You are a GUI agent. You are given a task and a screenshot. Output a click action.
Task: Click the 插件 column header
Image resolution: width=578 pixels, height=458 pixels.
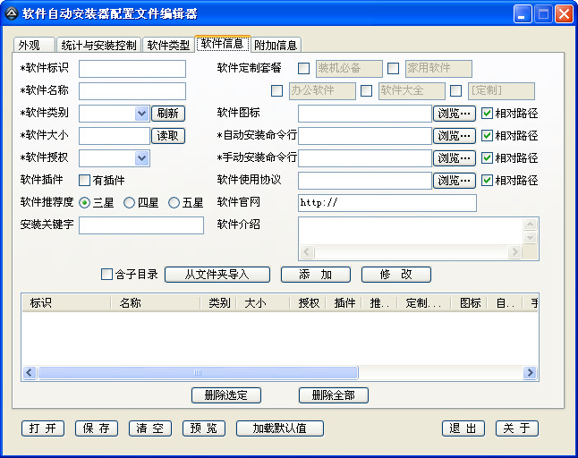tap(344, 303)
